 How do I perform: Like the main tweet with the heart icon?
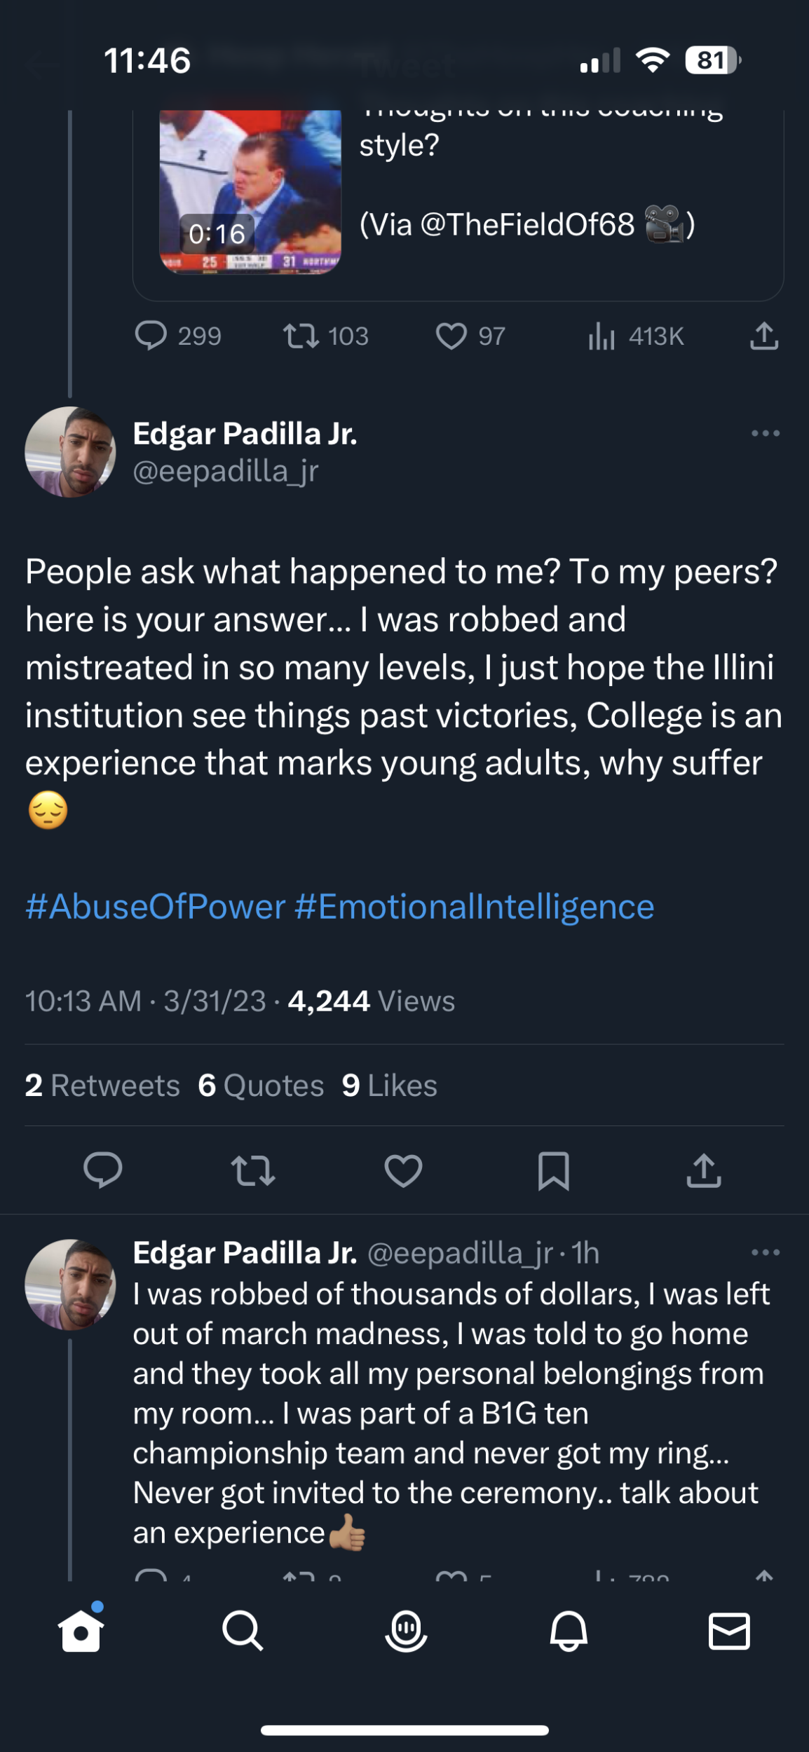404,1170
